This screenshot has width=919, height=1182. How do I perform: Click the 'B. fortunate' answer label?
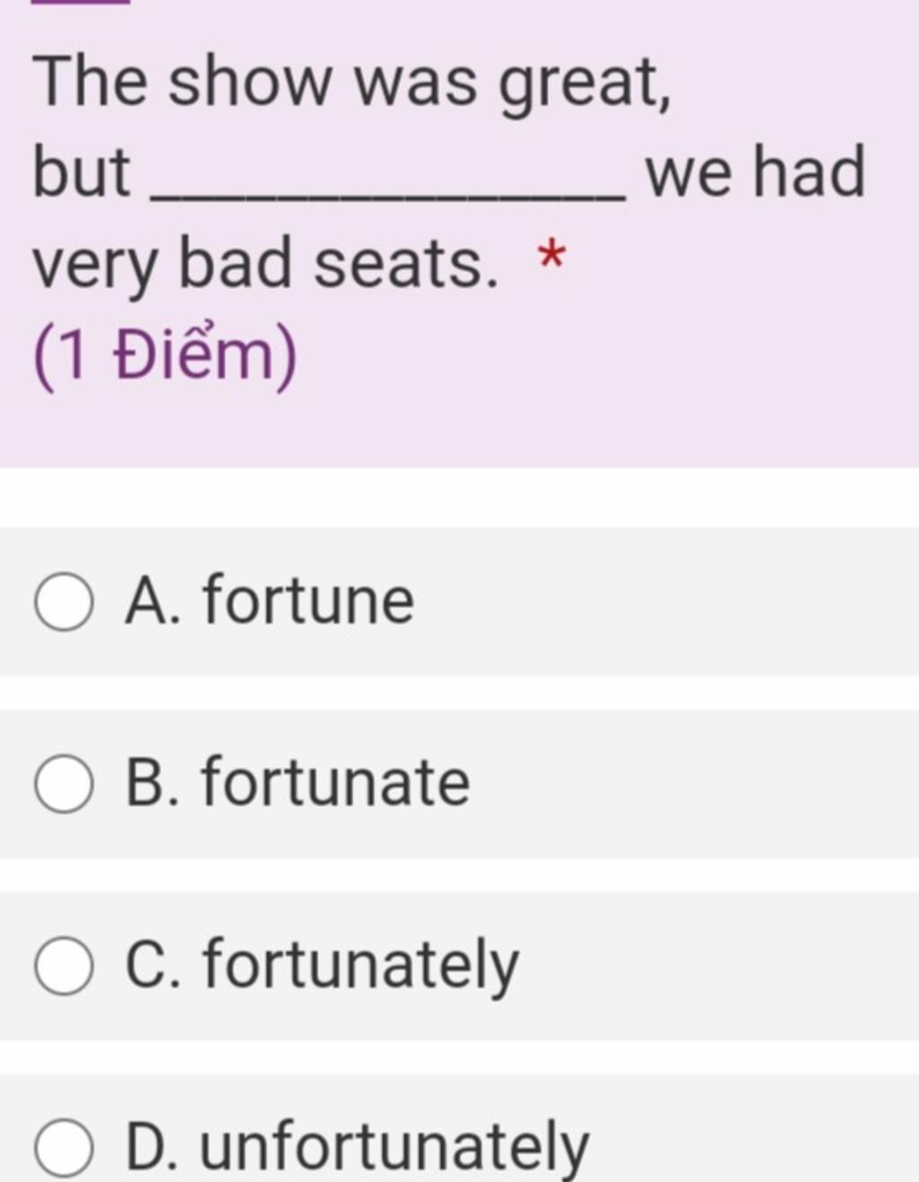(297, 781)
